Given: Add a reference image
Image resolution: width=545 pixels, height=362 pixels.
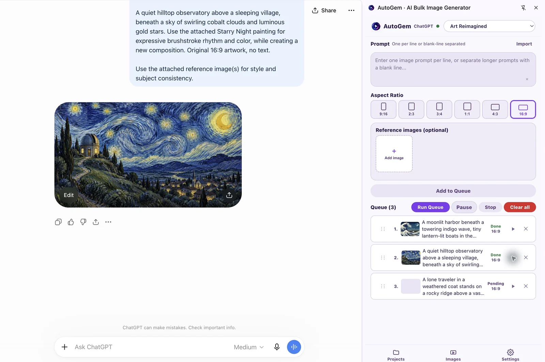Looking at the screenshot, I should click(x=394, y=154).
